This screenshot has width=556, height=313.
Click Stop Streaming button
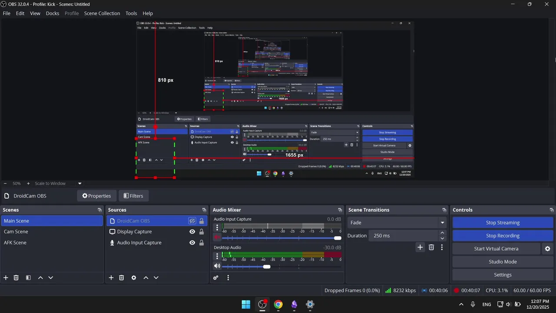pyautogui.click(x=503, y=223)
